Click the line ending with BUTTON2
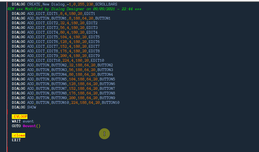The image size is (259, 152). 62,65
